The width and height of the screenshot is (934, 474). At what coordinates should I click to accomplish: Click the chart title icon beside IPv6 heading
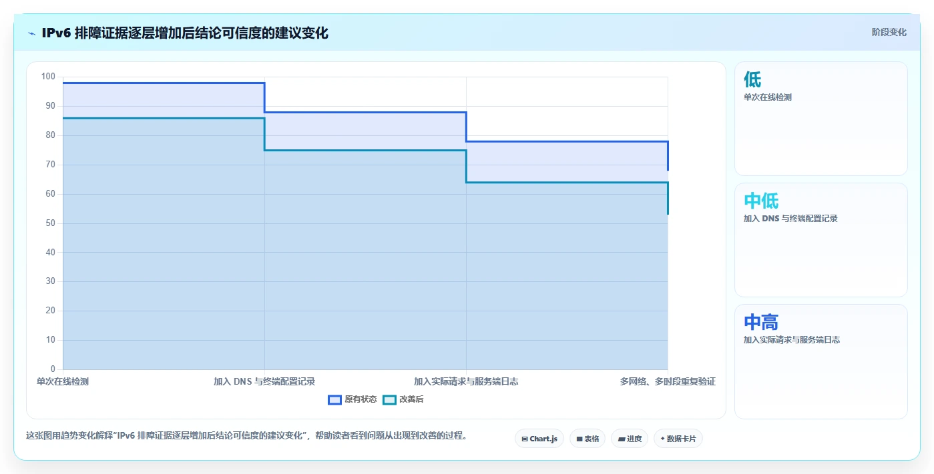[x=31, y=33]
